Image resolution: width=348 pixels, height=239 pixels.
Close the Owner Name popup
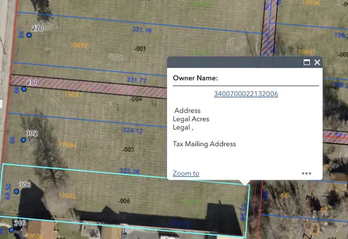pyautogui.click(x=317, y=63)
